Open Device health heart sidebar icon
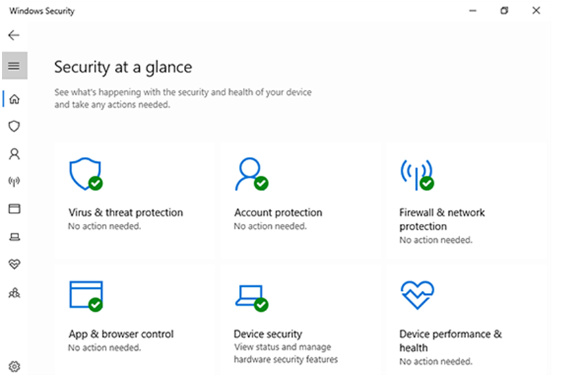This screenshot has height=390, width=562. (14, 265)
